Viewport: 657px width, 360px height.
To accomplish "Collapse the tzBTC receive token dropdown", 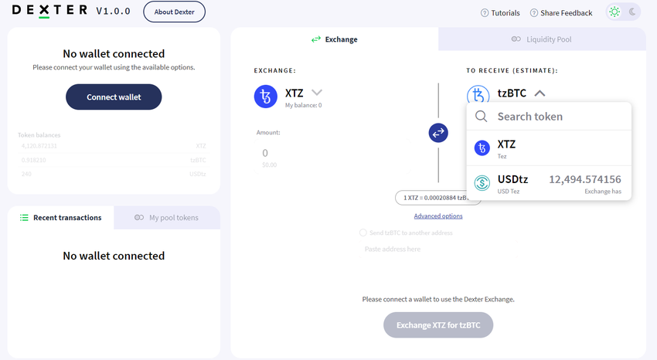I will click(x=540, y=93).
